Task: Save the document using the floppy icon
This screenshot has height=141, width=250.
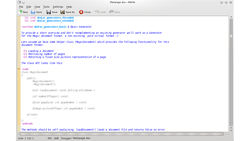Action: tap(49, 12)
